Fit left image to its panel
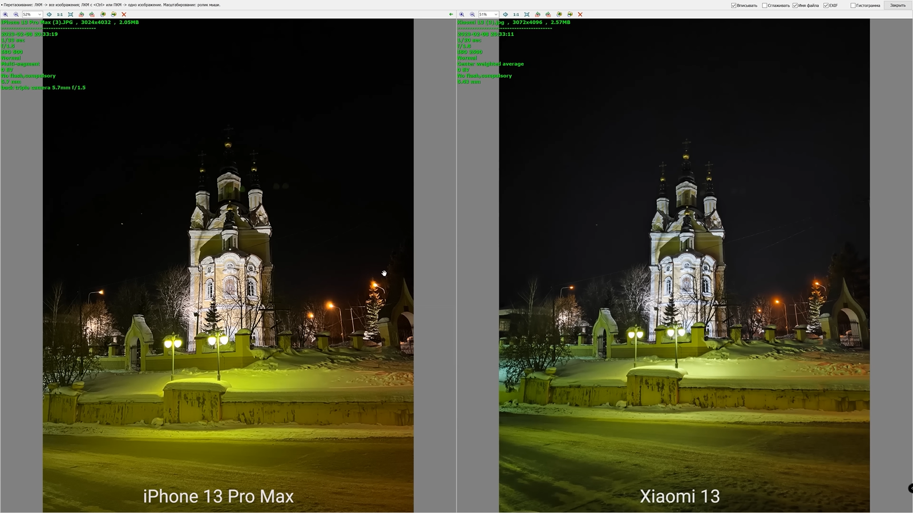The width and height of the screenshot is (913, 513). tap(70, 14)
